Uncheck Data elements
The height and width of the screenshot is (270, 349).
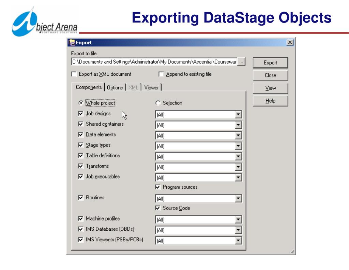(81, 135)
